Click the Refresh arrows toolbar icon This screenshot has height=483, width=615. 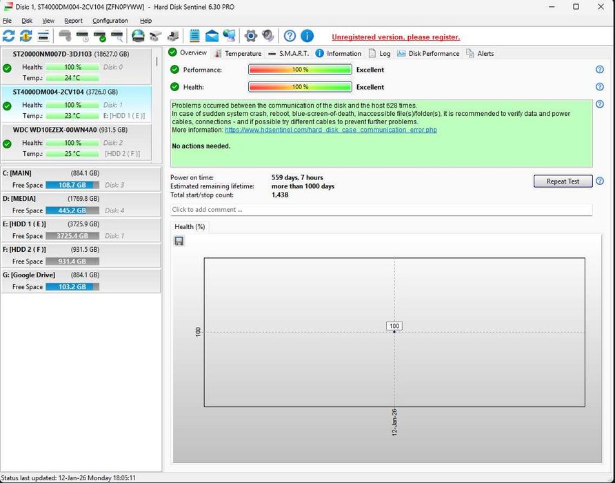click(x=8, y=36)
